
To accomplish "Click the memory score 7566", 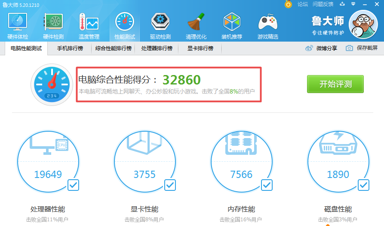I will tap(241, 175).
